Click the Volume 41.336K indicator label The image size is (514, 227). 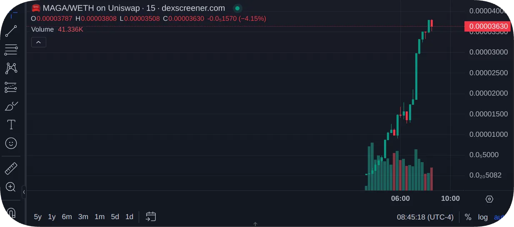coord(57,30)
